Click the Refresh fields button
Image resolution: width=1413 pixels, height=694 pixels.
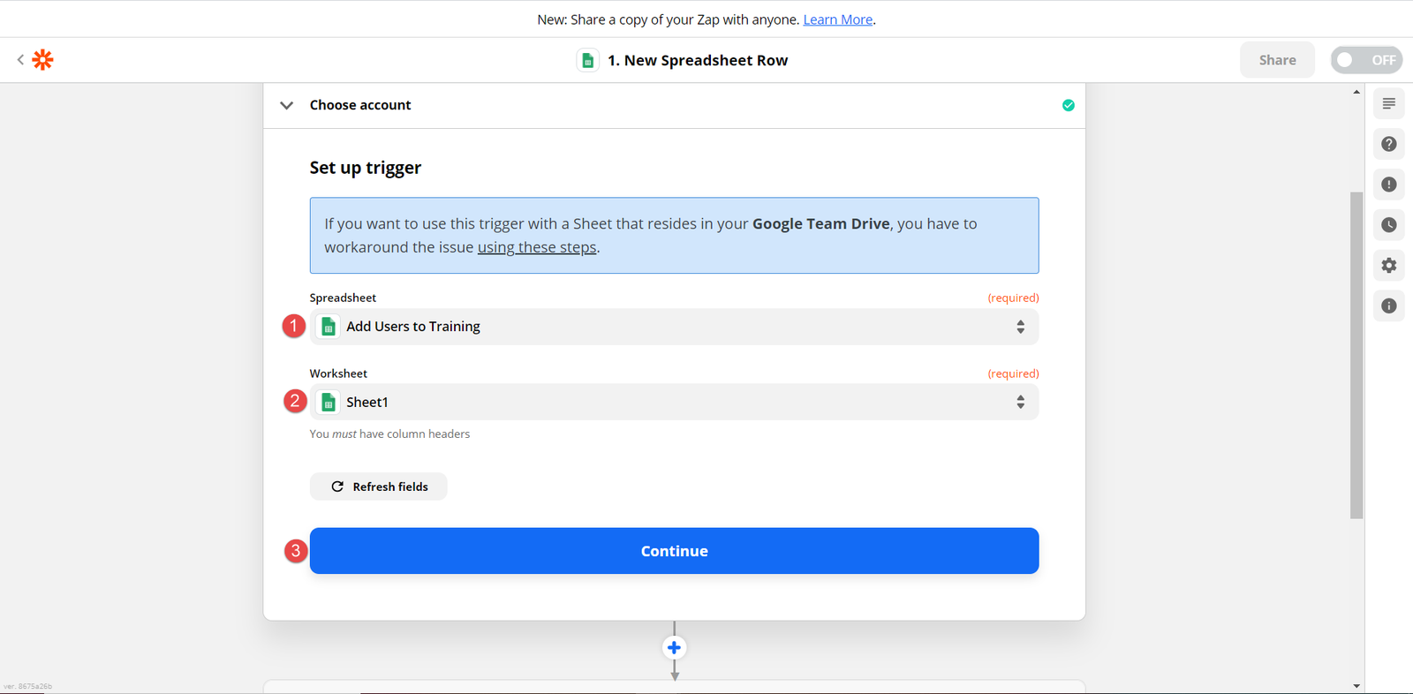point(378,487)
